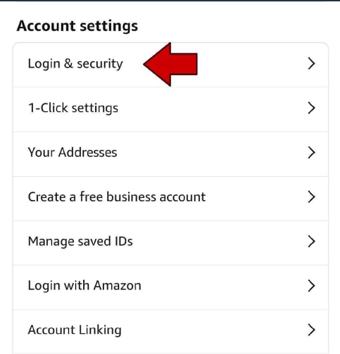Choose Create a free business account text

pyautogui.click(x=116, y=197)
